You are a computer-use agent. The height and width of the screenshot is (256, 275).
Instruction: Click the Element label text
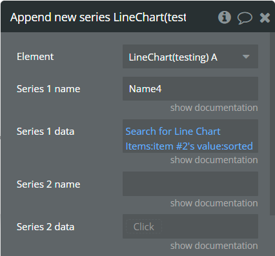coord(36,57)
